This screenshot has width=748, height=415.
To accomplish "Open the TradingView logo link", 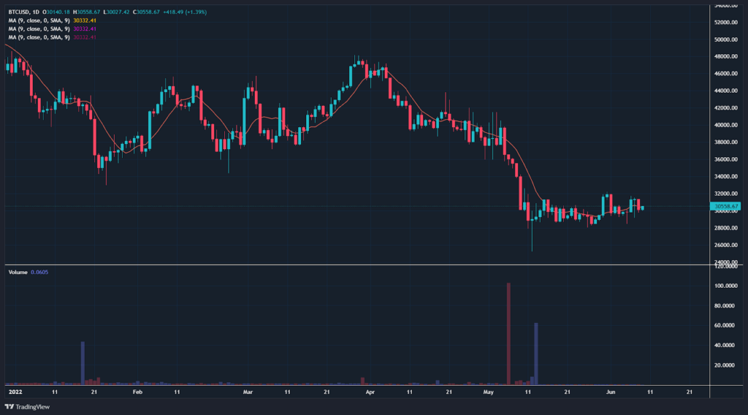I will pos(27,407).
